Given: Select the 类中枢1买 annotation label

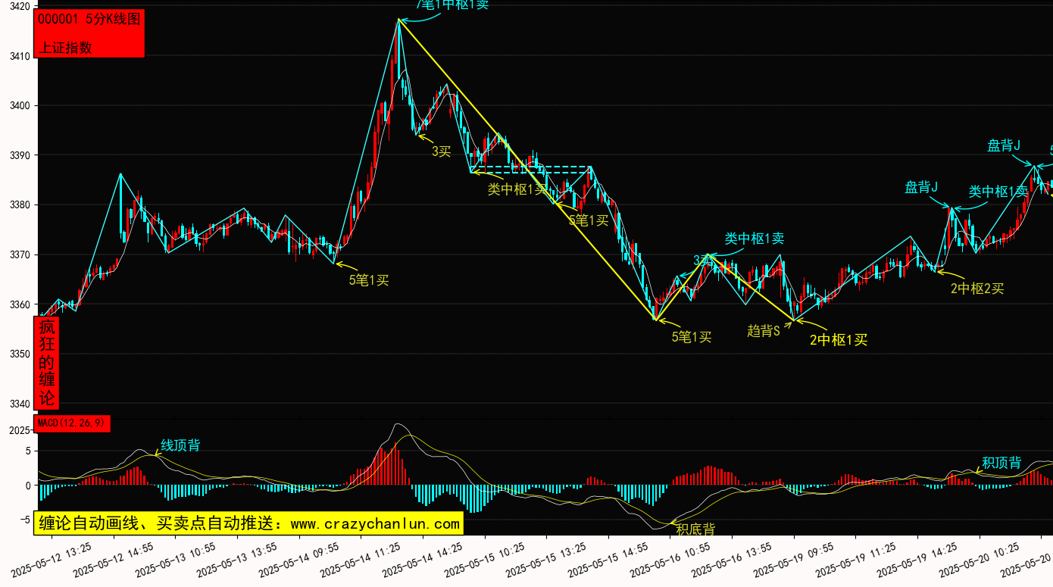Looking at the screenshot, I should tap(517, 189).
